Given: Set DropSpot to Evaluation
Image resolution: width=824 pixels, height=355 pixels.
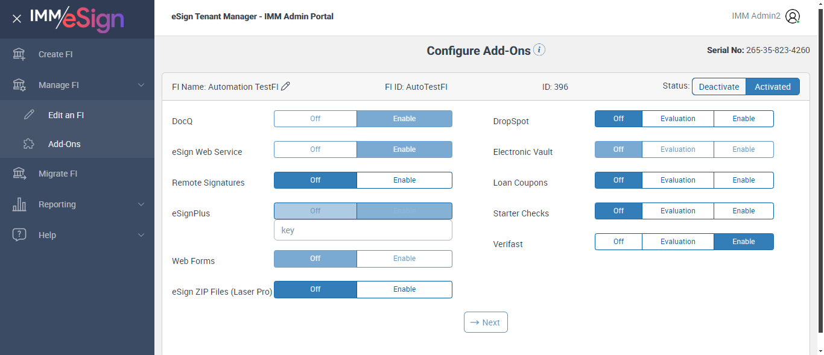Looking at the screenshot, I should pos(677,119).
